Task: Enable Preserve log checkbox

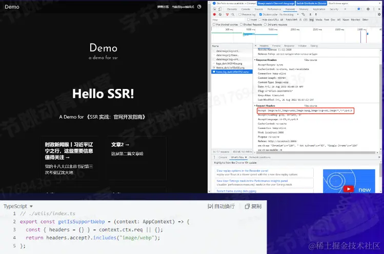Action: point(240,14)
